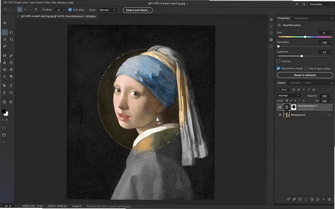Open the Filter menu

click(x=47, y=3)
